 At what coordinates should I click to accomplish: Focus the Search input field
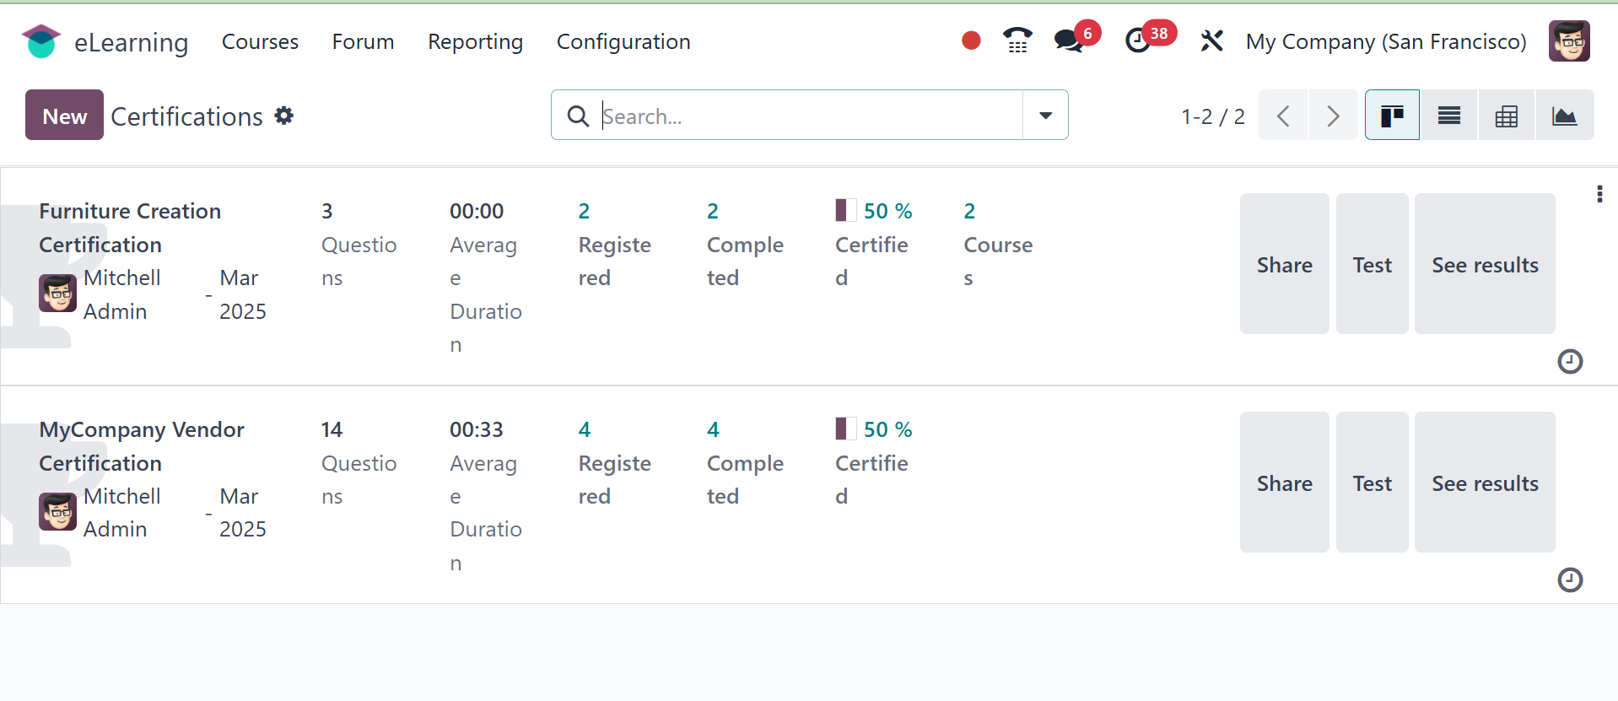pos(810,116)
